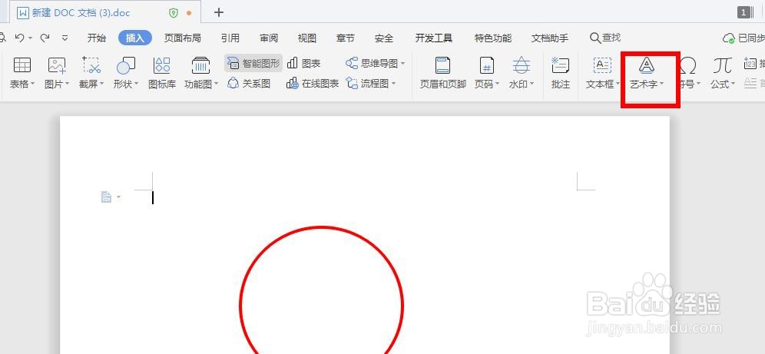This screenshot has height=354, width=765.
Task: Click the 截屏 screenshot tool icon
Action: tap(91, 65)
